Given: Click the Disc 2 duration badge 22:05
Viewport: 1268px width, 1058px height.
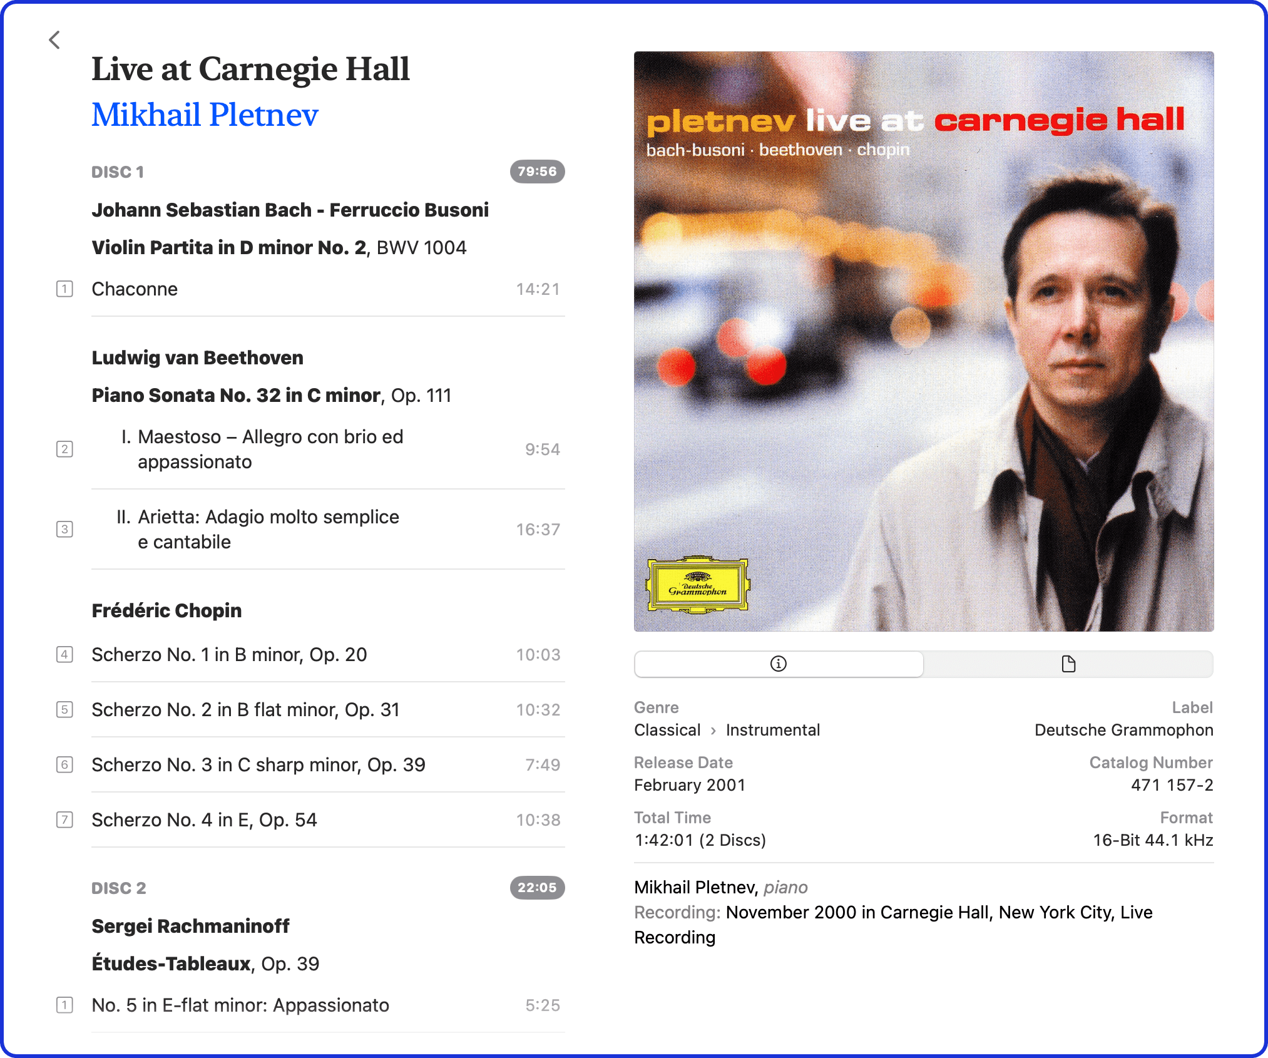Looking at the screenshot, I should point(537,888).
